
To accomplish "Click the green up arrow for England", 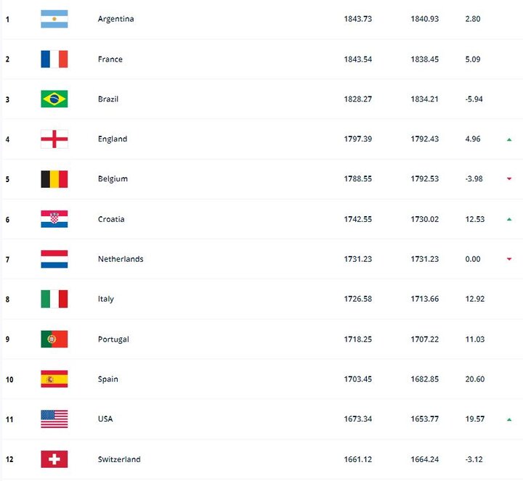I will click(x=509, y=139).
